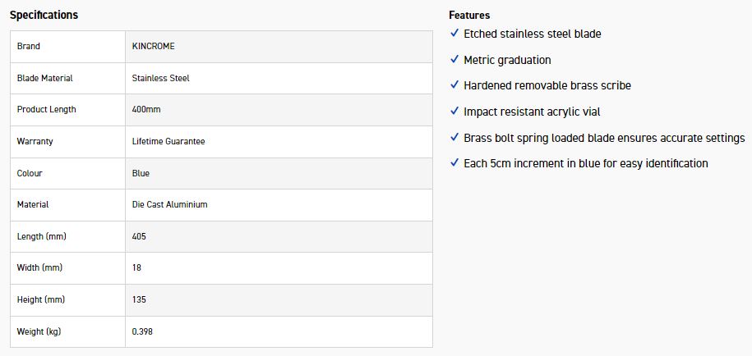Click the Height (mm) value 135
Viewport: 752px width, 356px height.
point(139,300)
